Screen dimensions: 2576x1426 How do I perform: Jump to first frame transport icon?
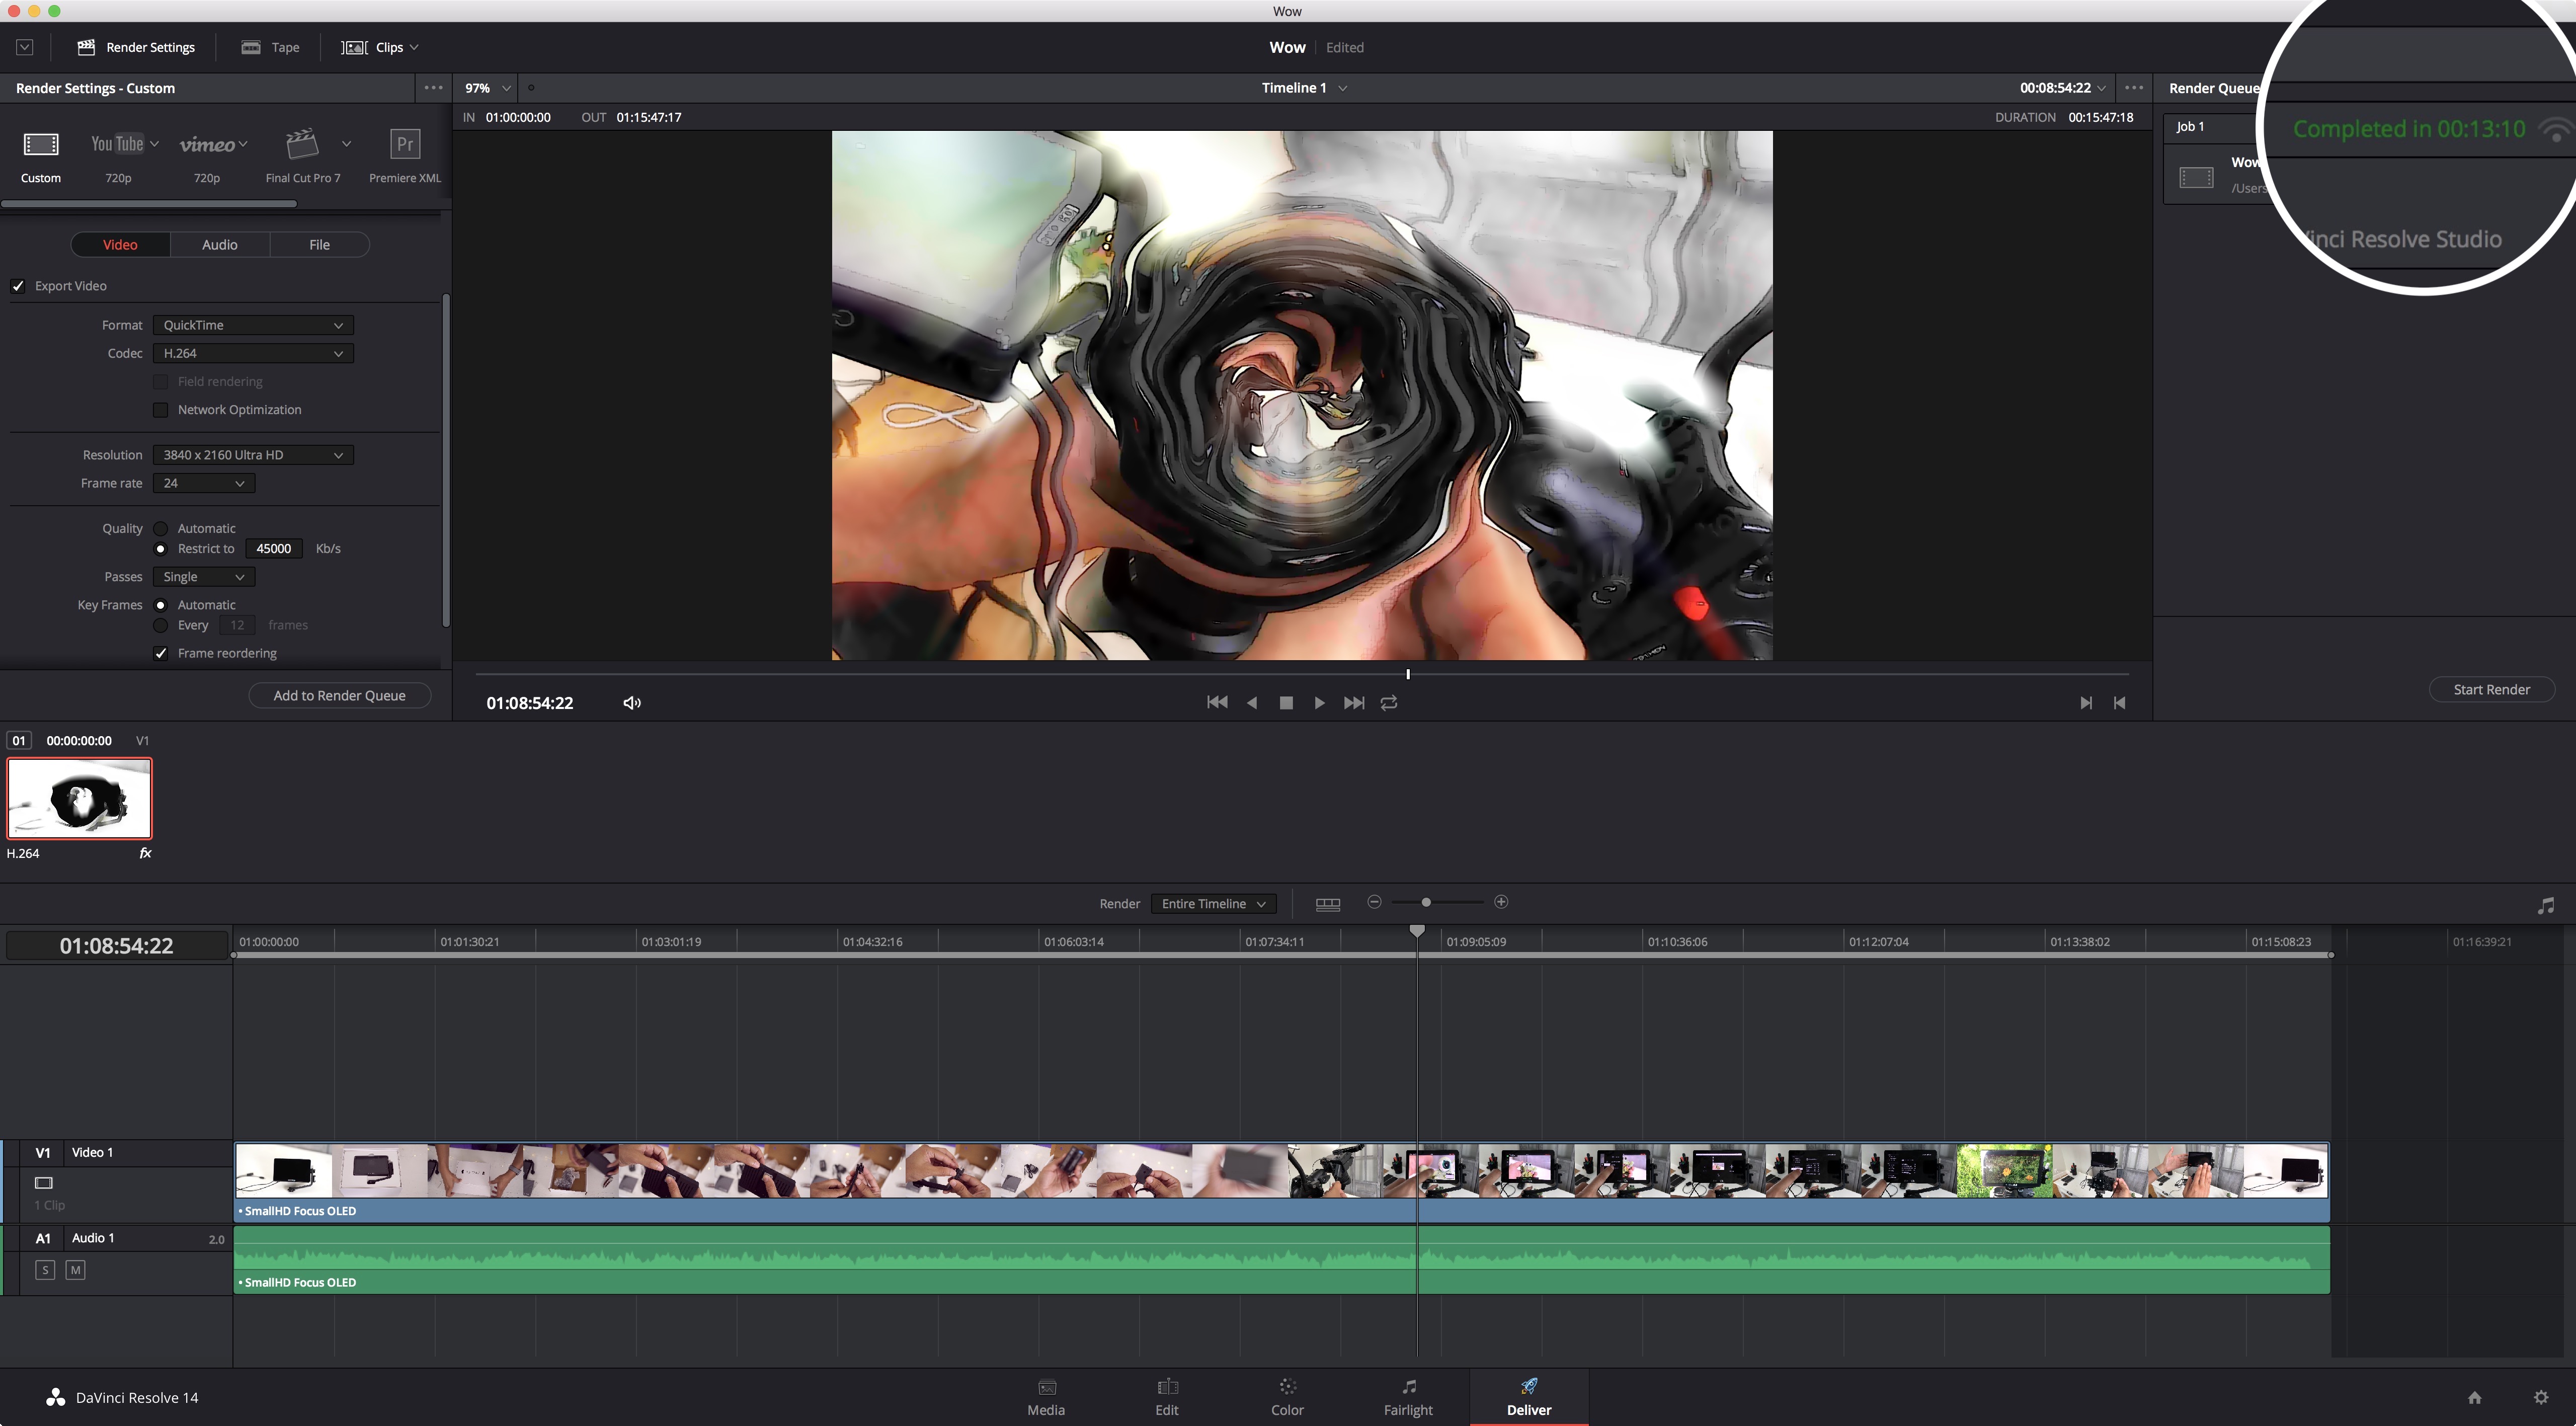pos(1217,703)
